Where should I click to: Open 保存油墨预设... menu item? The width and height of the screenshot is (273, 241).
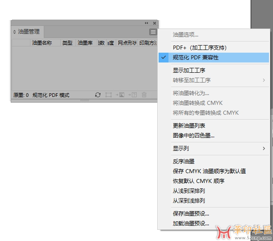[x=214, y=214]
